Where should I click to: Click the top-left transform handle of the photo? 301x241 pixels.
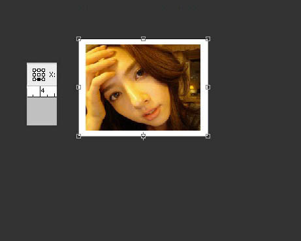click(78, 39)
